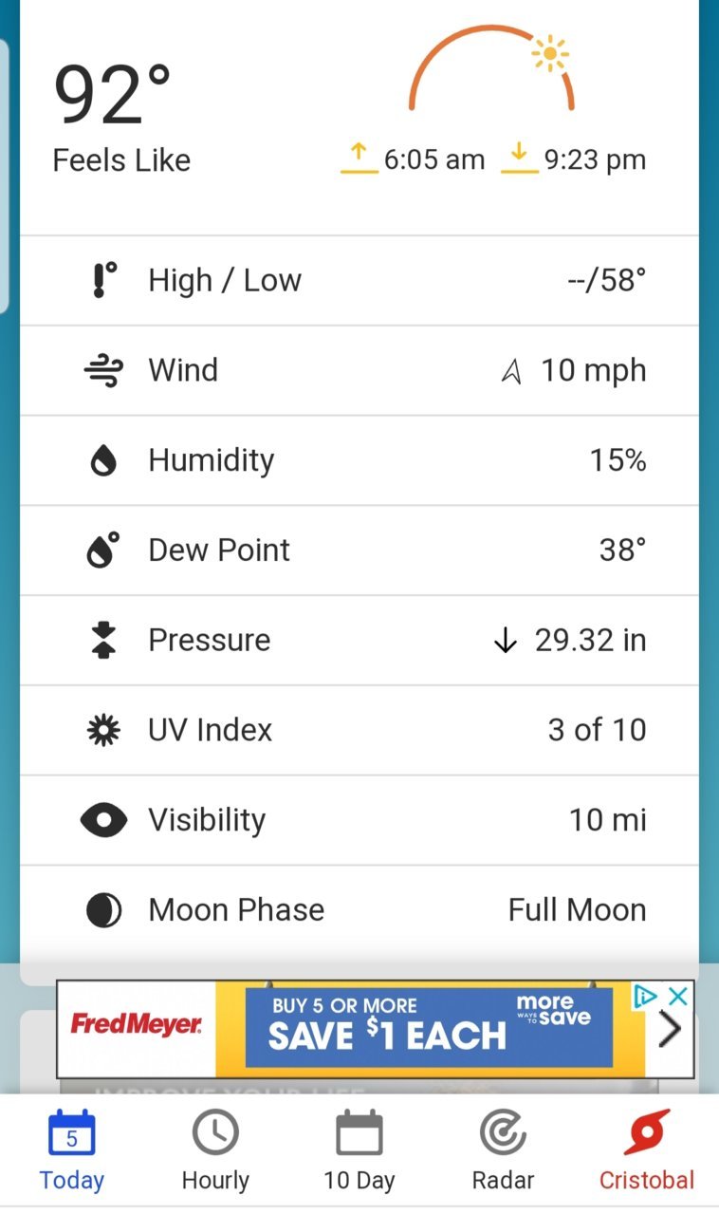Tap the Pressure arrows icon
The width and height of the screenshot is (719, 1214).
[103, 640]
